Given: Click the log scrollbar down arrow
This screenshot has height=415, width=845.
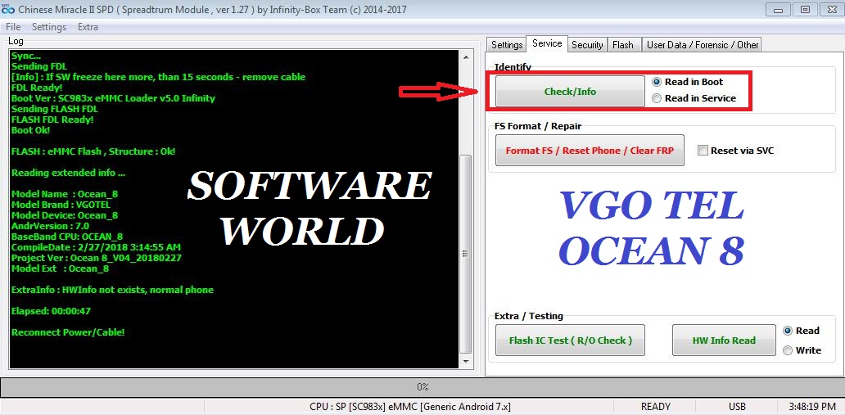Looking at the screenshot, I should (466, 362).
